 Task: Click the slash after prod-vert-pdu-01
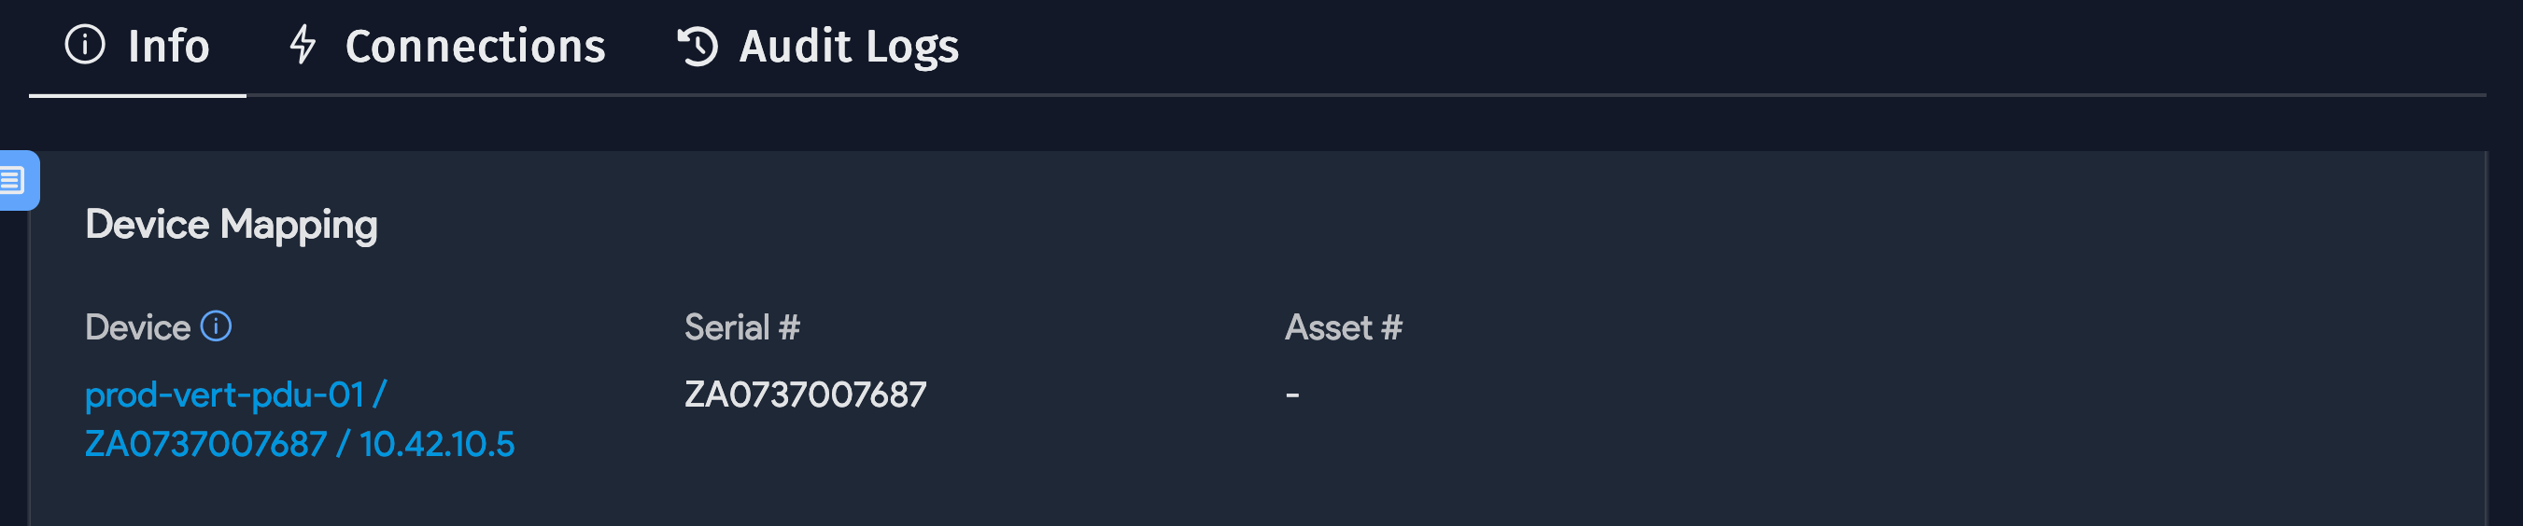pos(380,395)
